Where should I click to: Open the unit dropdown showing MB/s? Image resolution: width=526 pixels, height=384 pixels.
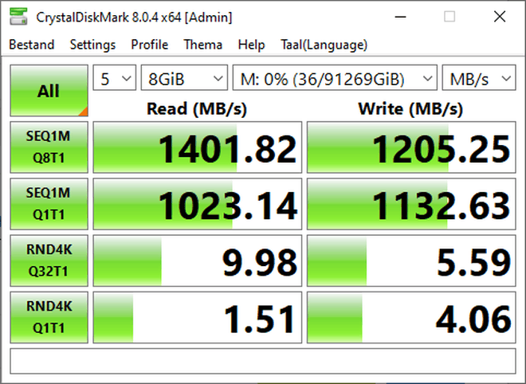(479, 78)
